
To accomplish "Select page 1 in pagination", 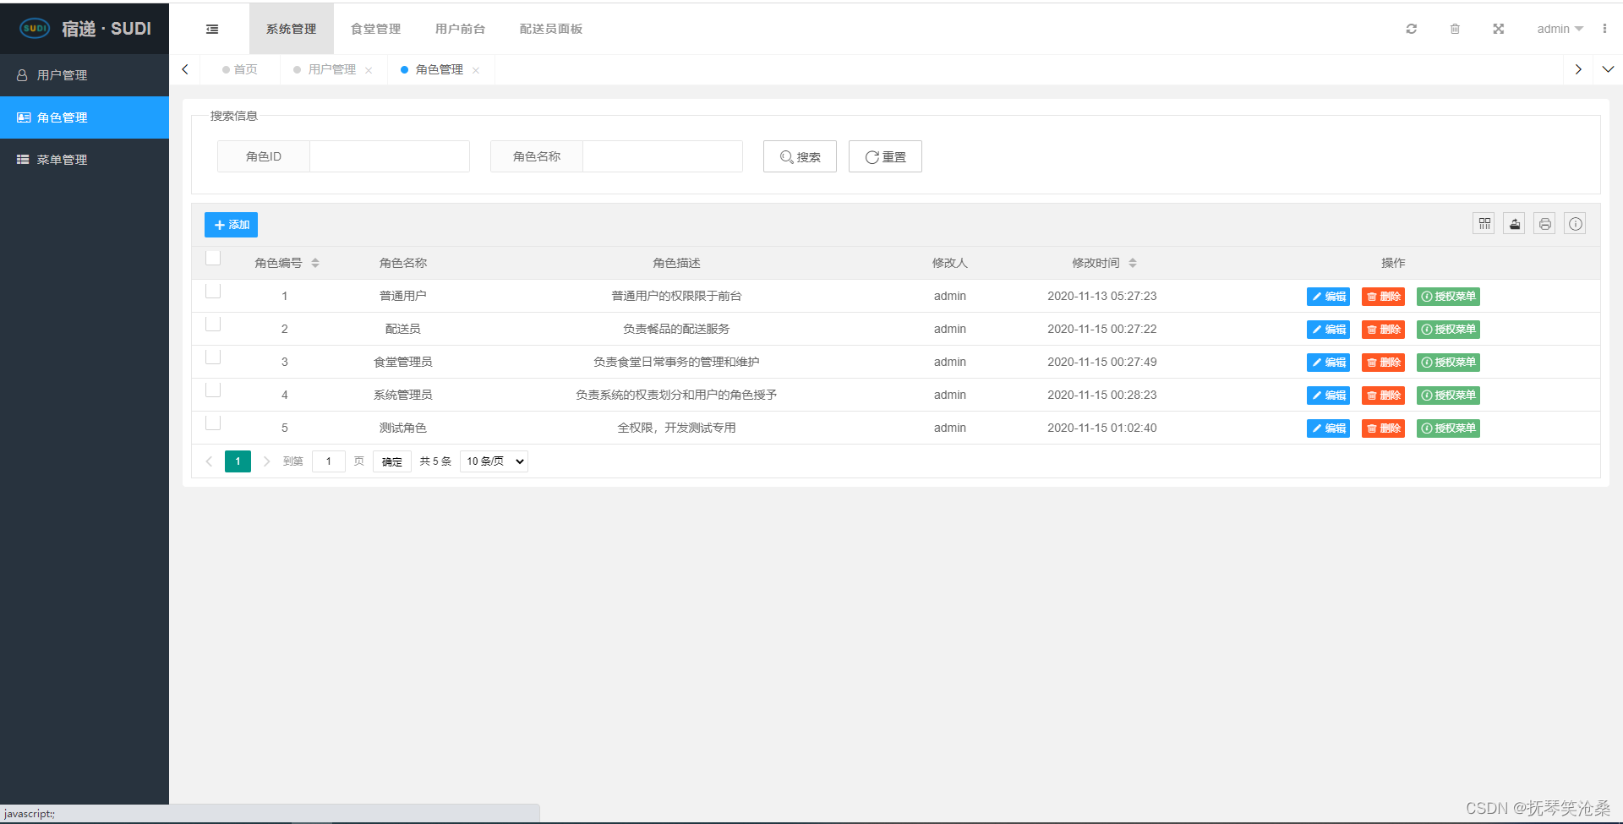I will (x=238, y=461).
